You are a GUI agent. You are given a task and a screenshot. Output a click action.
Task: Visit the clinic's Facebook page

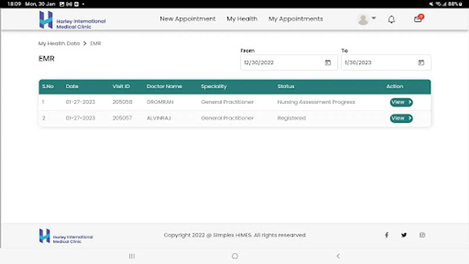[387, 235]
